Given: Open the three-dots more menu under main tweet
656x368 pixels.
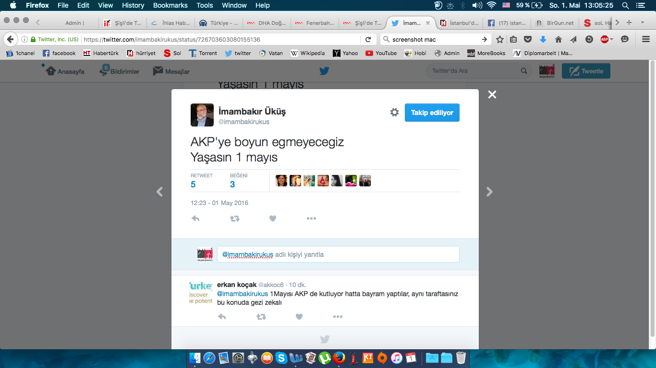Looking at the screenshot, I should click(x=311, y=218).
